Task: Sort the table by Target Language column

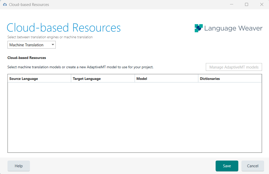Action: click(x=103, y=78)
